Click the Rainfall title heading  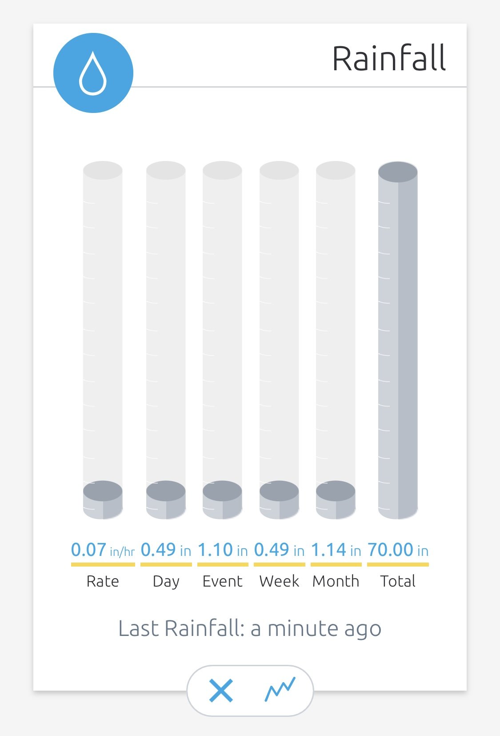[389, 58]
